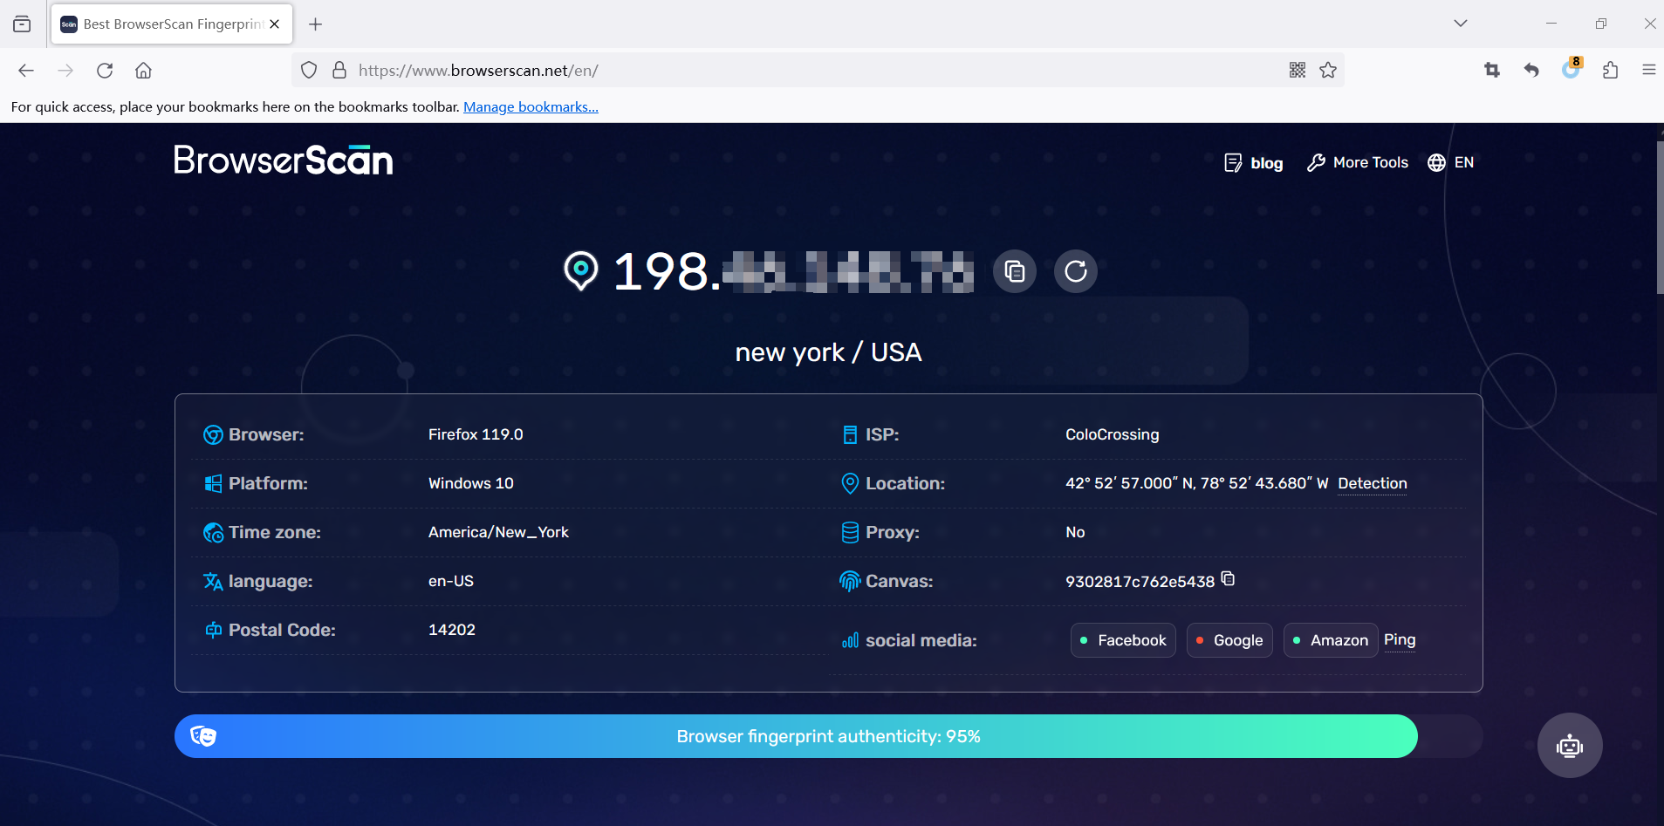Check Facebook connectivity status
The image size is (1664, 826).
pos(1122,639)
